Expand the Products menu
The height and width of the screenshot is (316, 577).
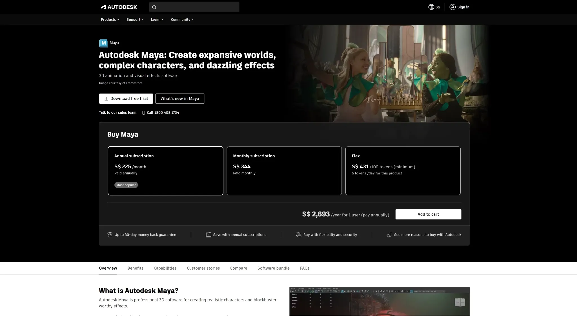110,19
